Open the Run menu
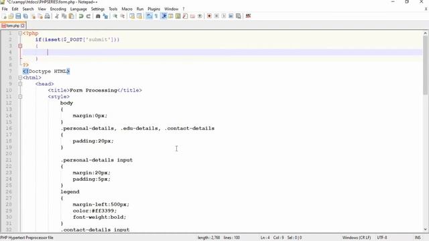This screenshot has height=241, width=429. coord(140,9)
